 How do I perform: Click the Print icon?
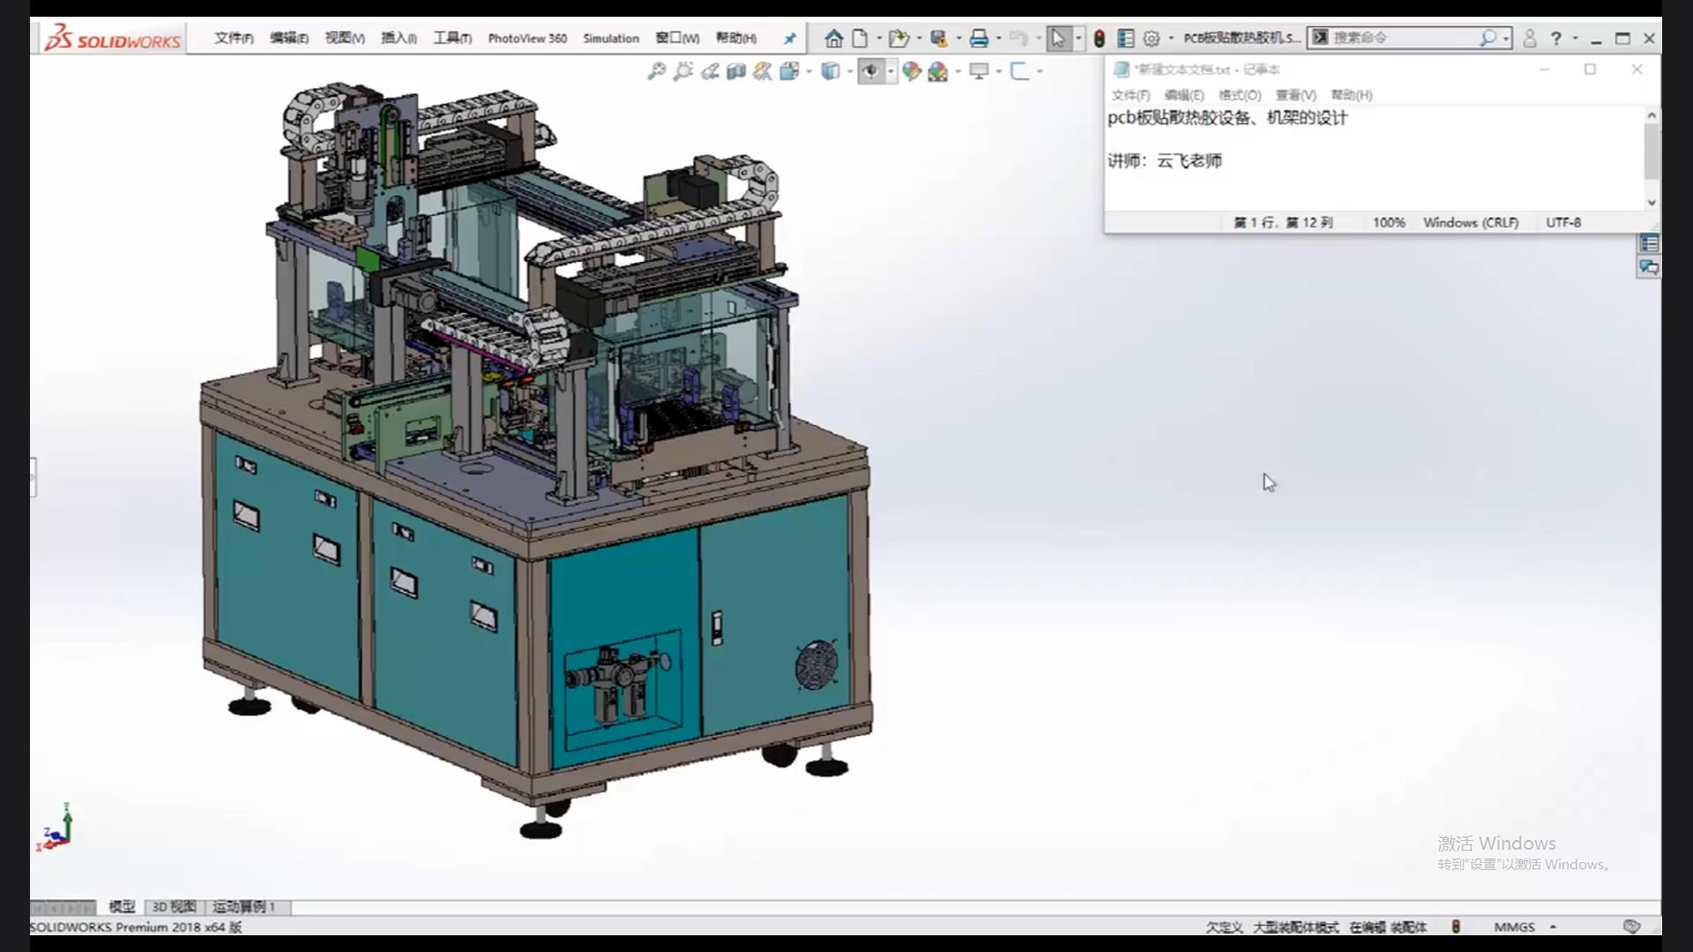tap(979, 38)
